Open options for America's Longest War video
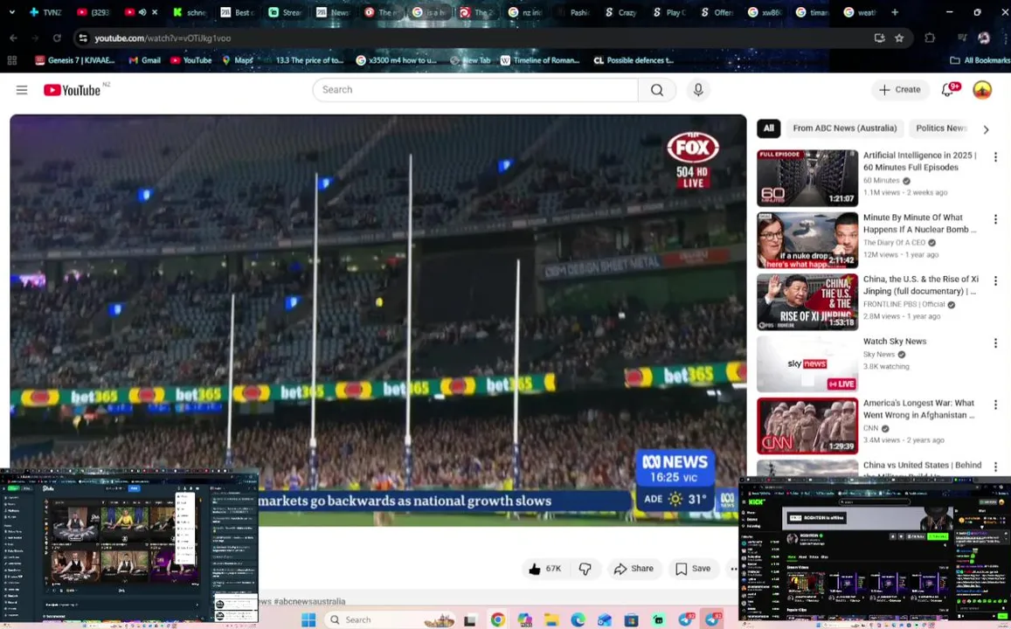Viewport: 1011px width, 629px height. pos(995,404)
